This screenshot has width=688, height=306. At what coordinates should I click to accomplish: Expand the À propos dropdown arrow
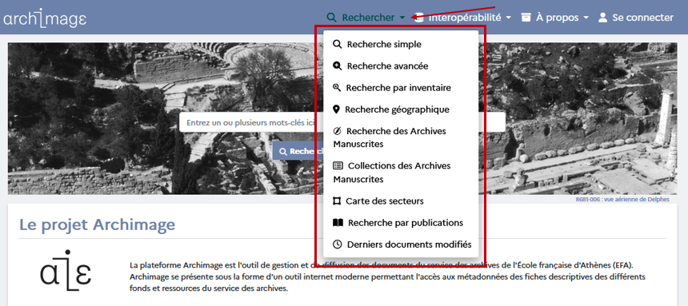[x=586, y=18]
